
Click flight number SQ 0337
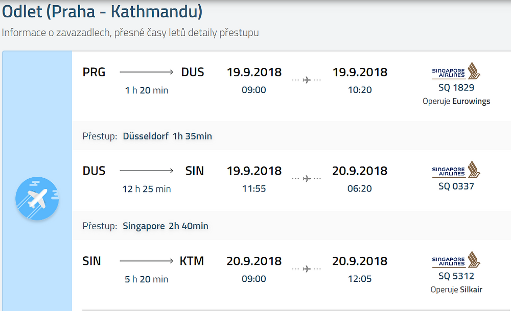[456, 186]
